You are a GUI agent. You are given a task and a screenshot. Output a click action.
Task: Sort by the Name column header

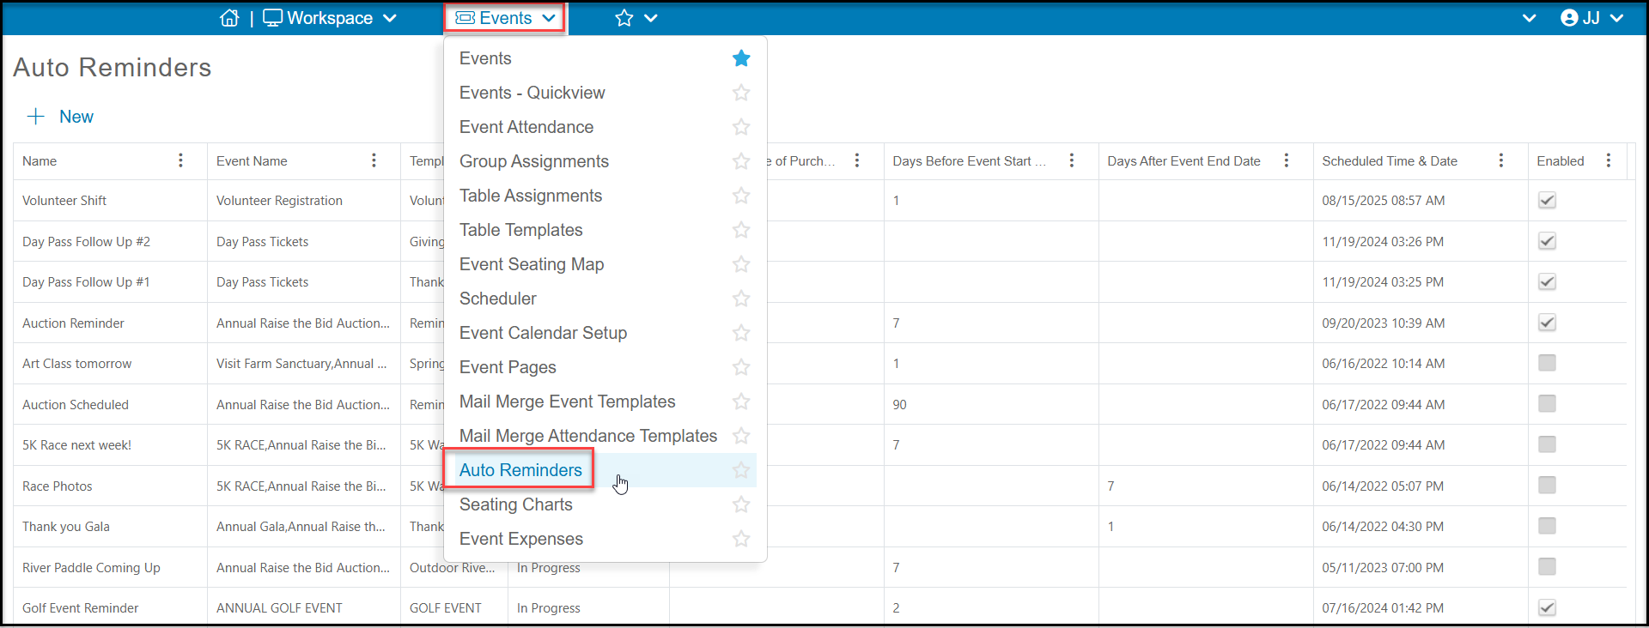click(40, 161)
